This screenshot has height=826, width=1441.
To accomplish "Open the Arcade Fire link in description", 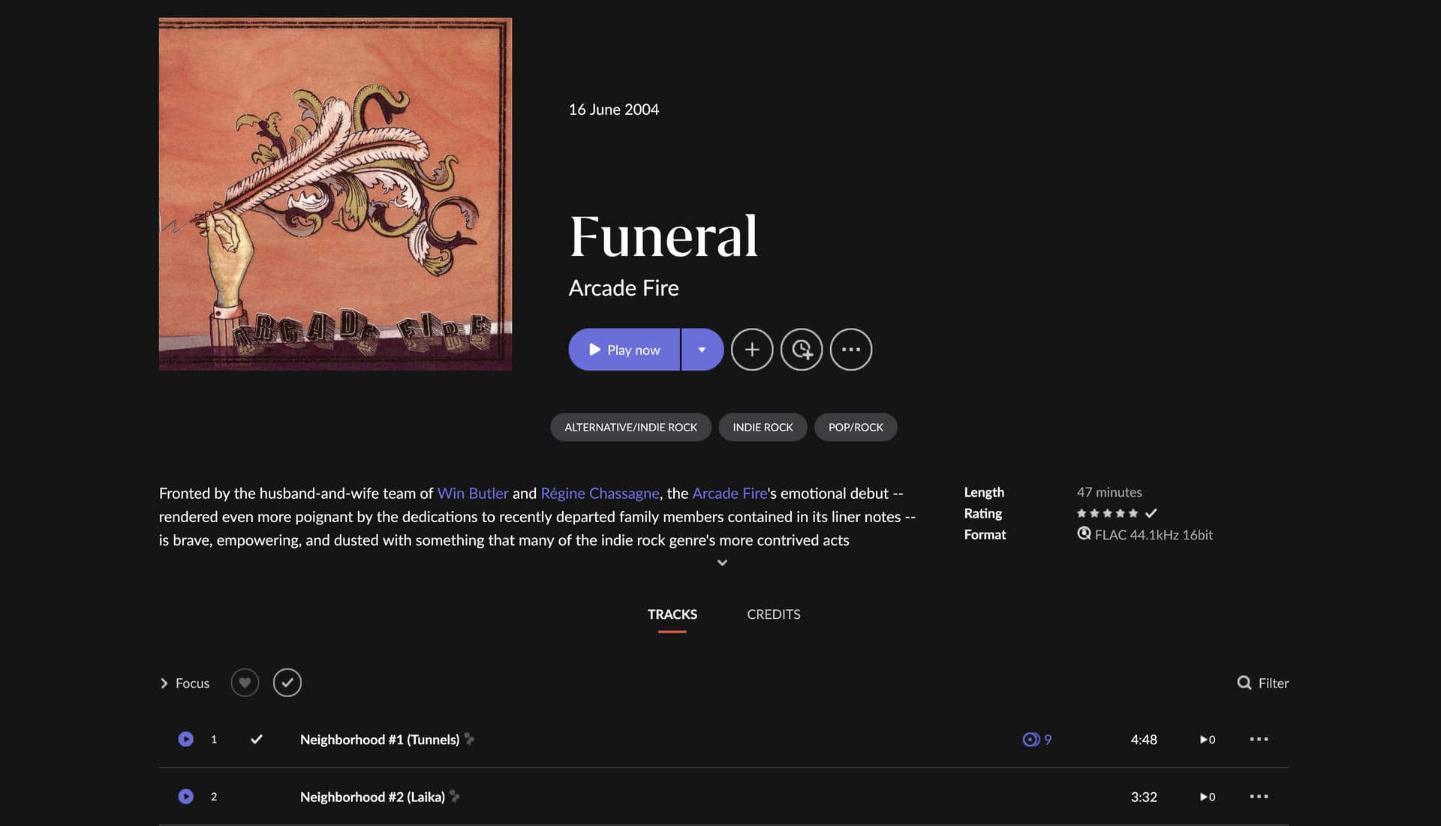I will tap(730, 493).
